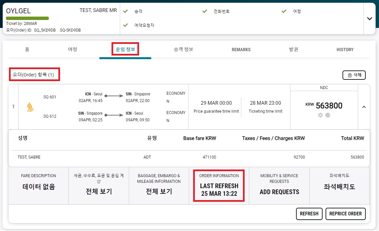View all taxes, fees and fare calculation

99,186
